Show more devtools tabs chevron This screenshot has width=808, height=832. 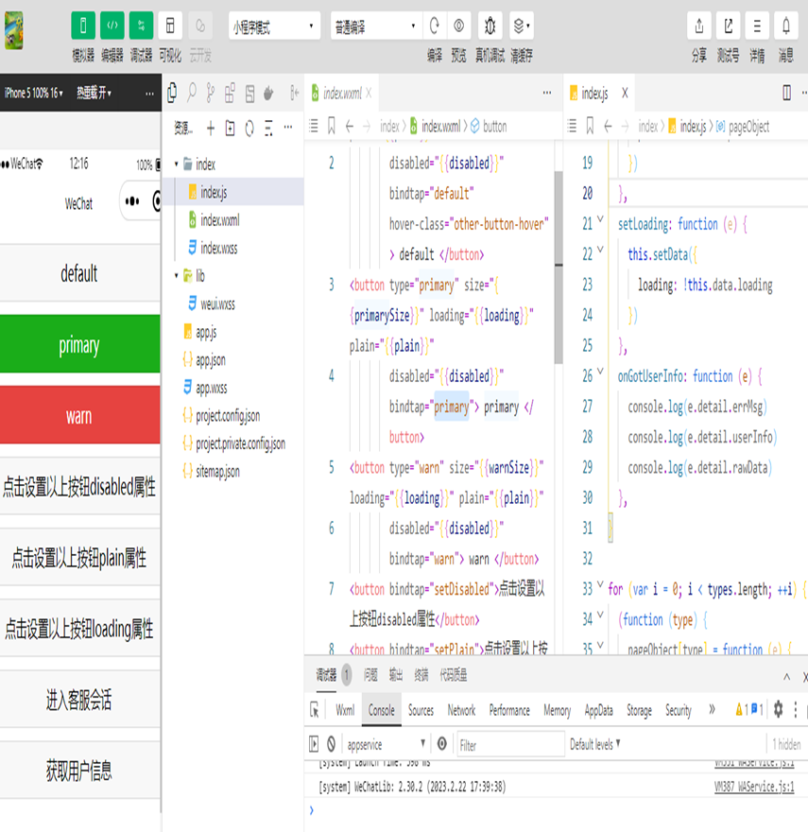tap(712, 709)
